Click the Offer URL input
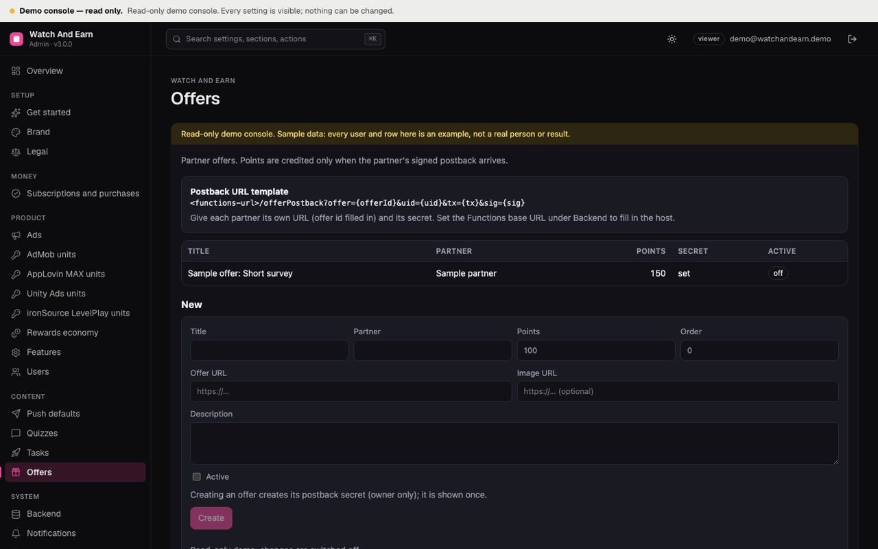This screenshot has width=878, height=549. [351, 391]
